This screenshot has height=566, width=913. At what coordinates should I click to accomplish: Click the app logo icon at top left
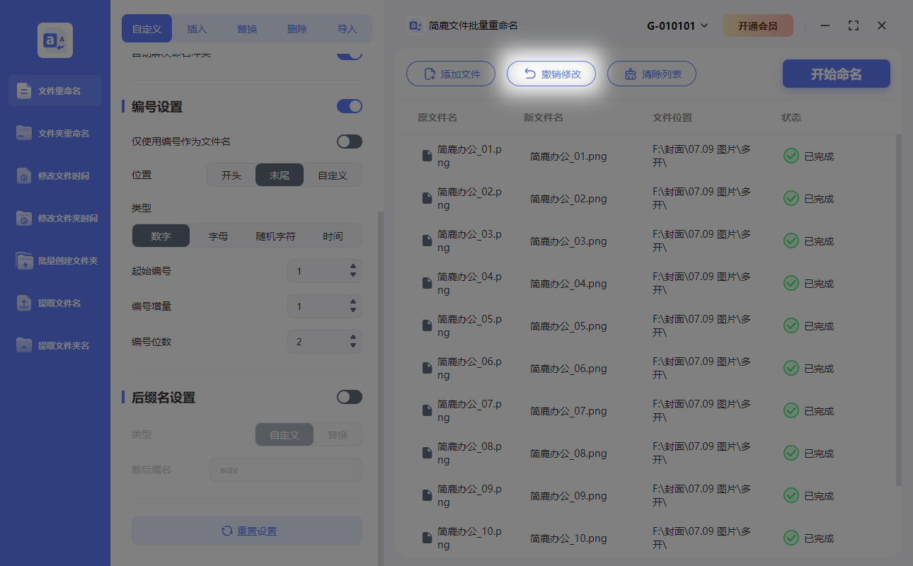click(54, 40)
